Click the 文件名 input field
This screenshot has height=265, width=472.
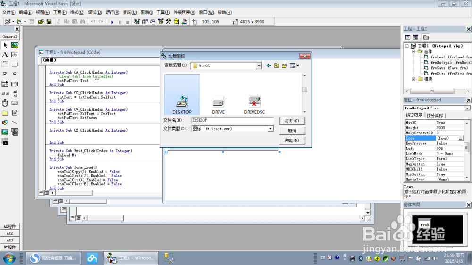coord(232,120)
